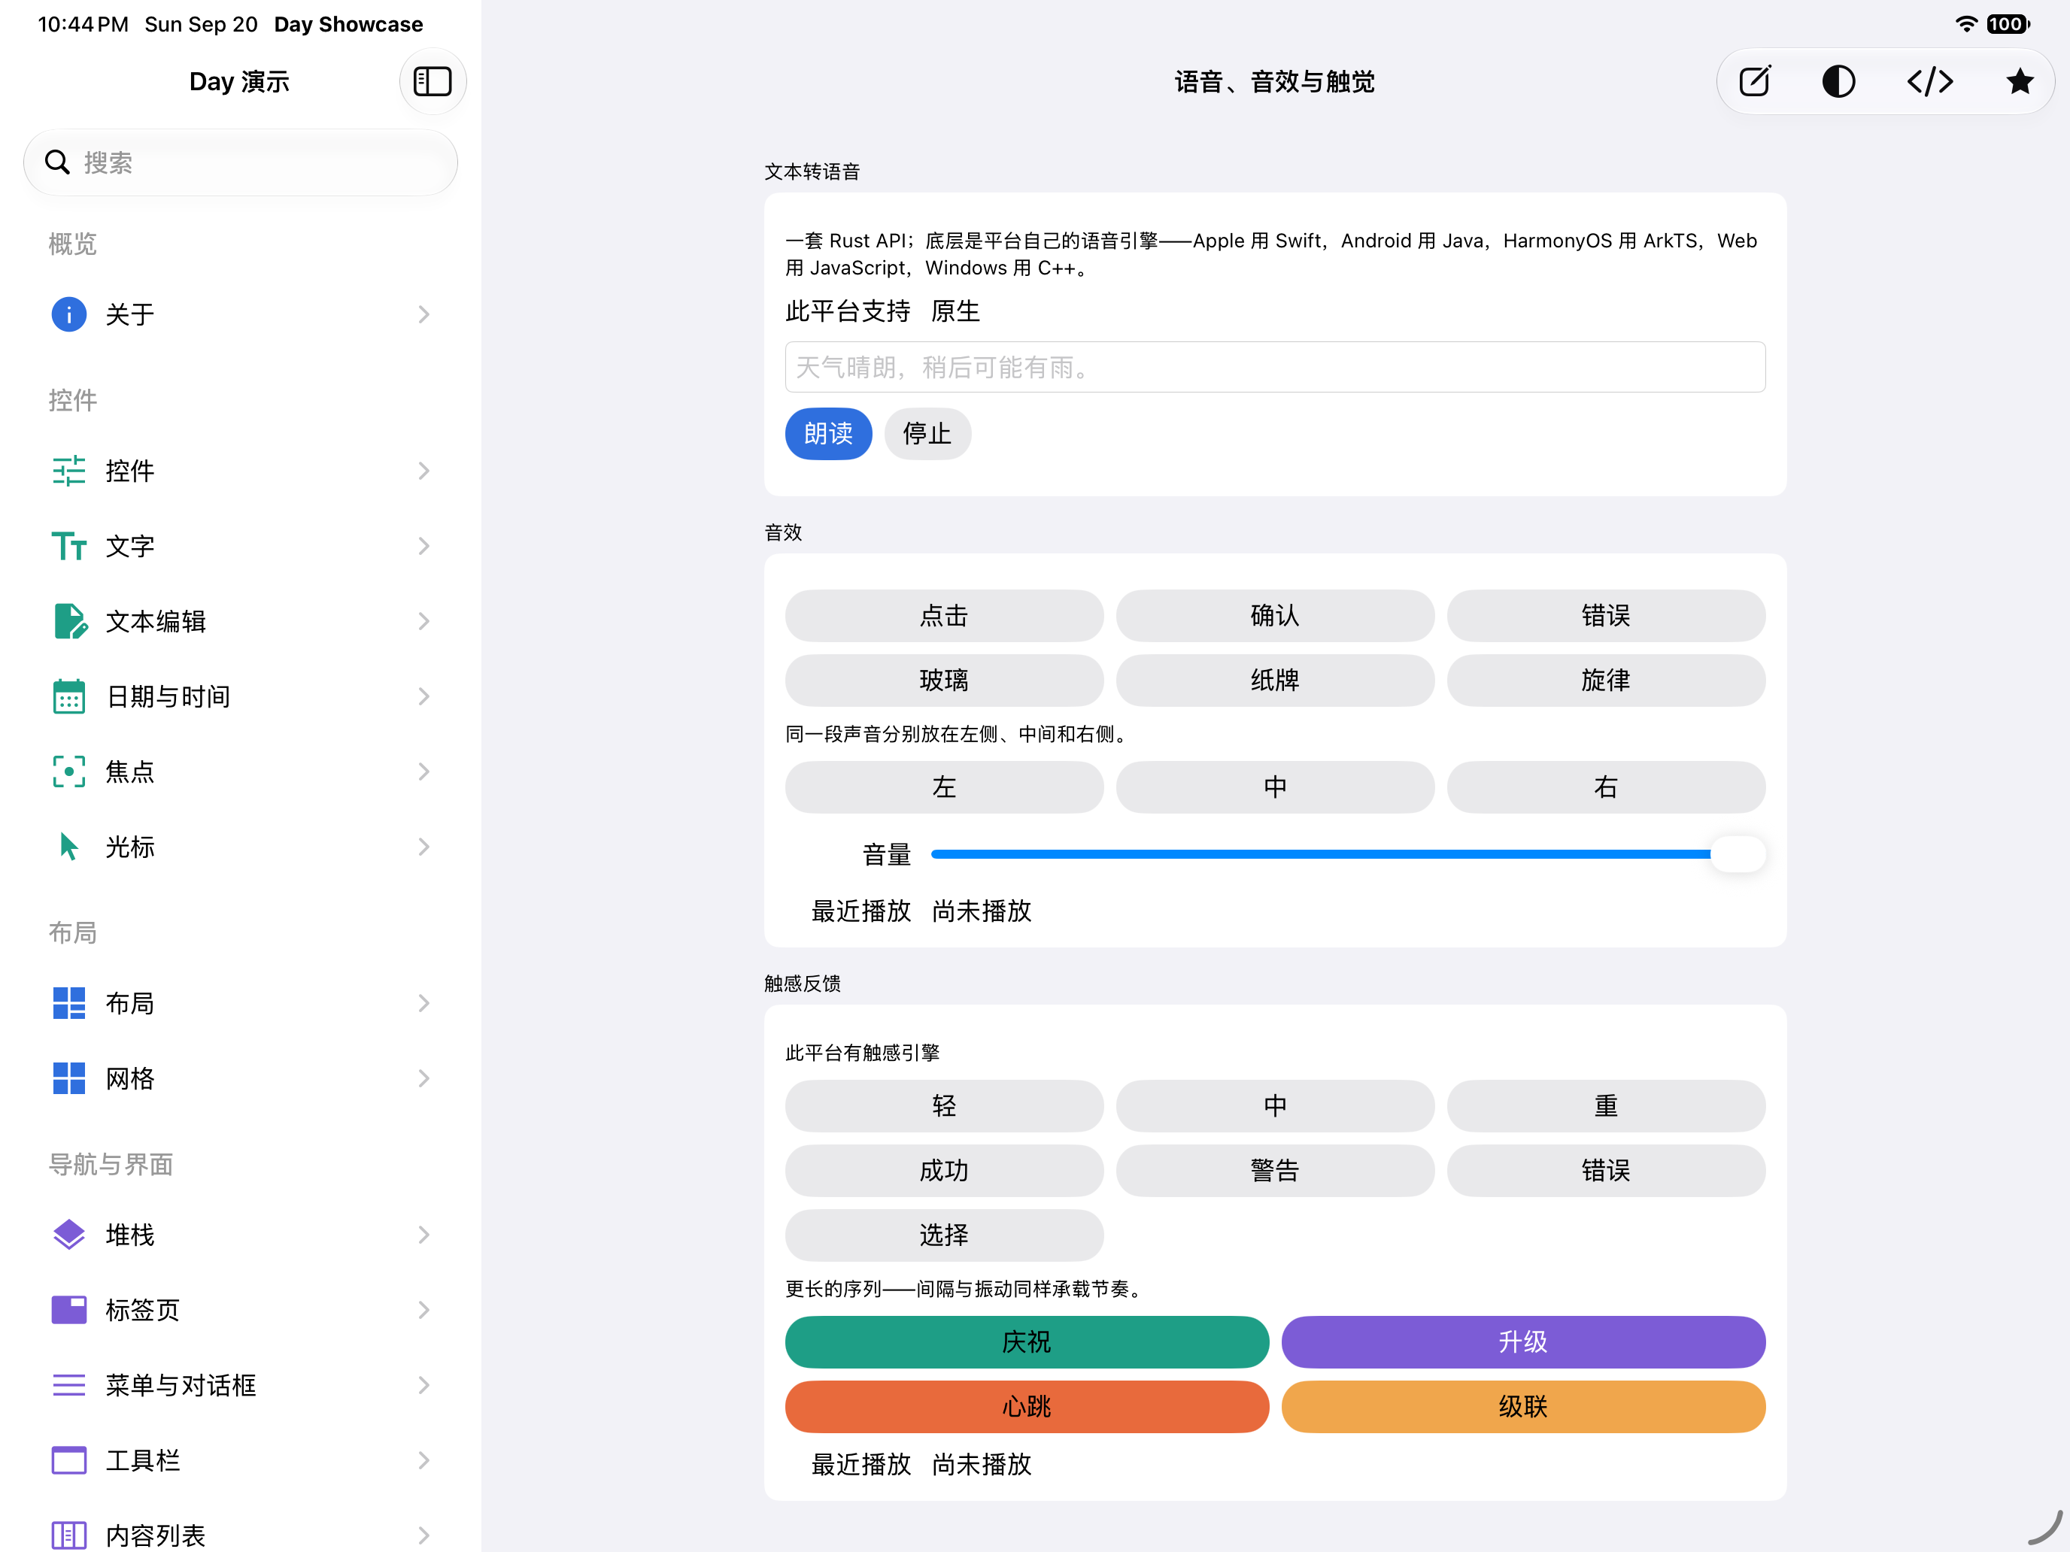Click the magnifier search icon

click(x=58, y=162)
